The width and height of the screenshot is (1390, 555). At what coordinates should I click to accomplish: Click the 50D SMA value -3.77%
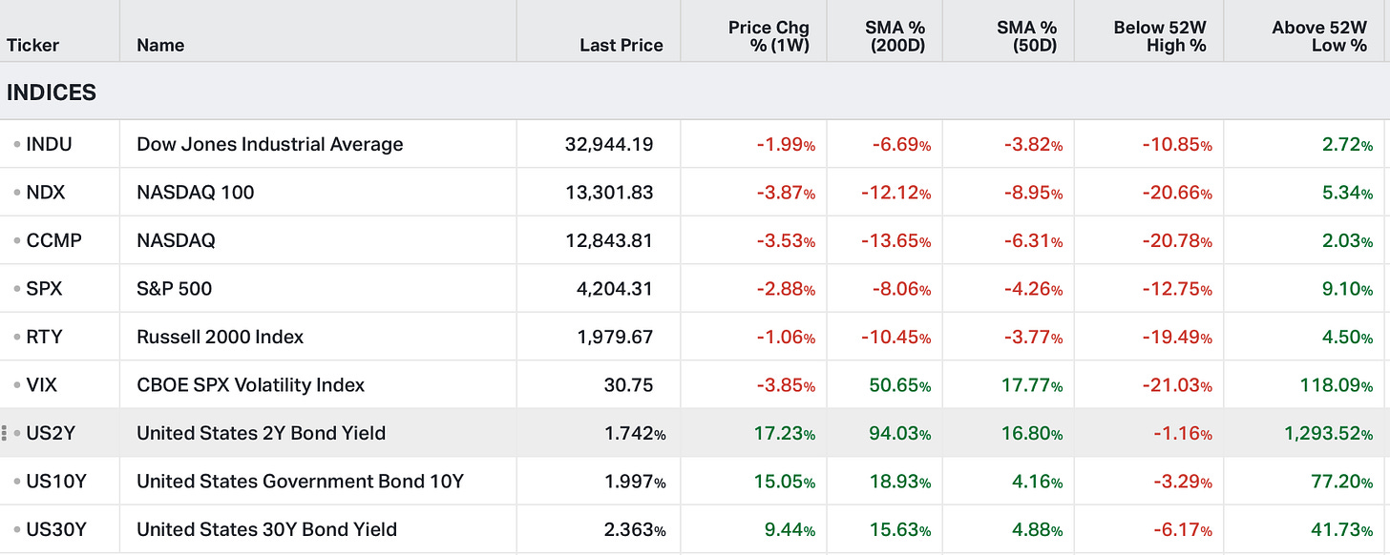click(x=1033, y=337)
